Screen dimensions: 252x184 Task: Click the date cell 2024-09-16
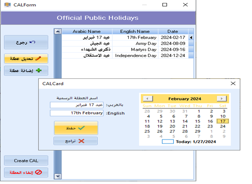click(x=173, y=49)
